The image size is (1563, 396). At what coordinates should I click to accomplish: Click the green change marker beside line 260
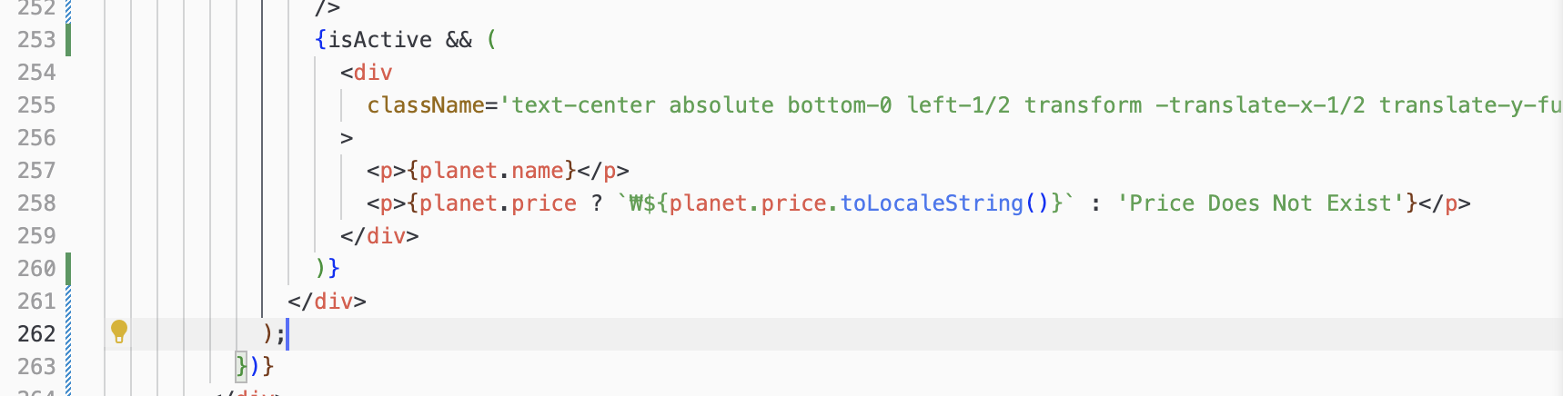(x=68, y=269)
